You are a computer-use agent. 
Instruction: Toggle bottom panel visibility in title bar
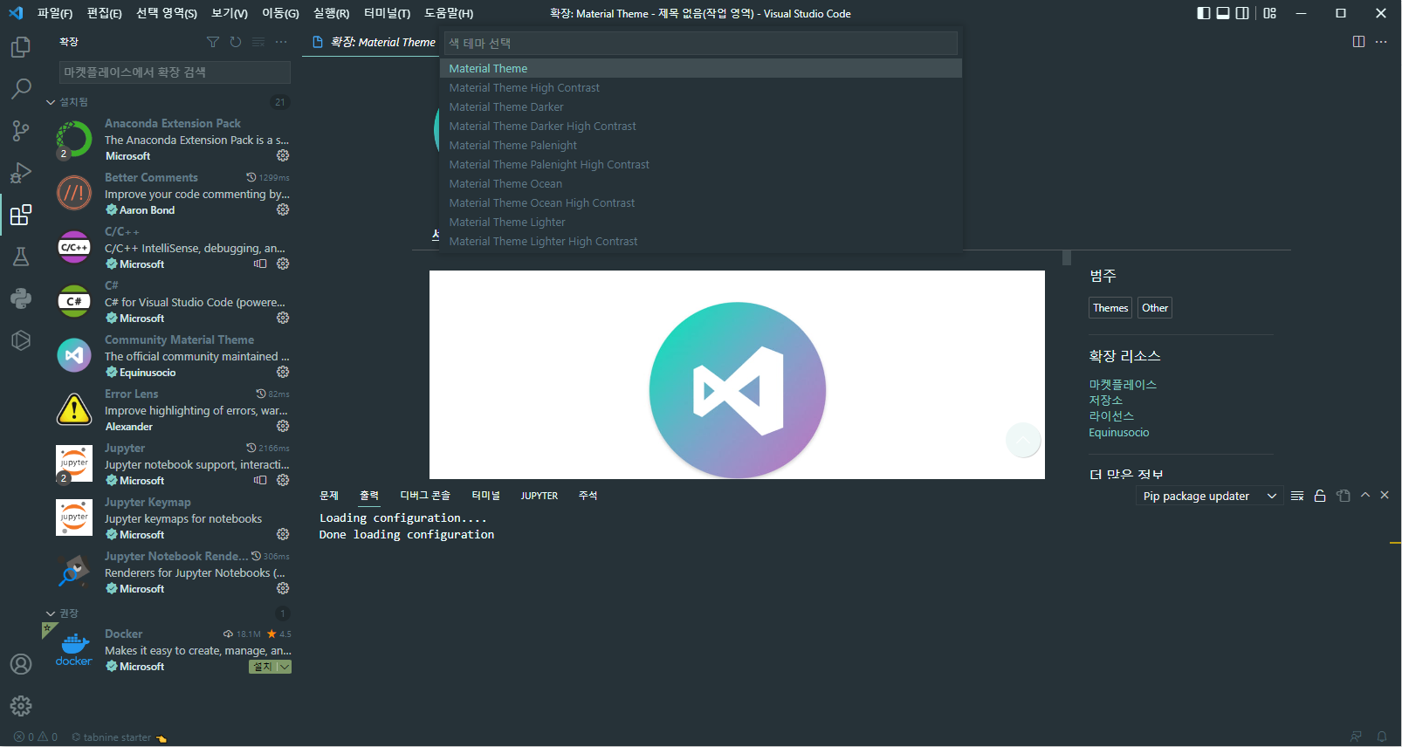pyautogui.click(x=1223, y=13)
